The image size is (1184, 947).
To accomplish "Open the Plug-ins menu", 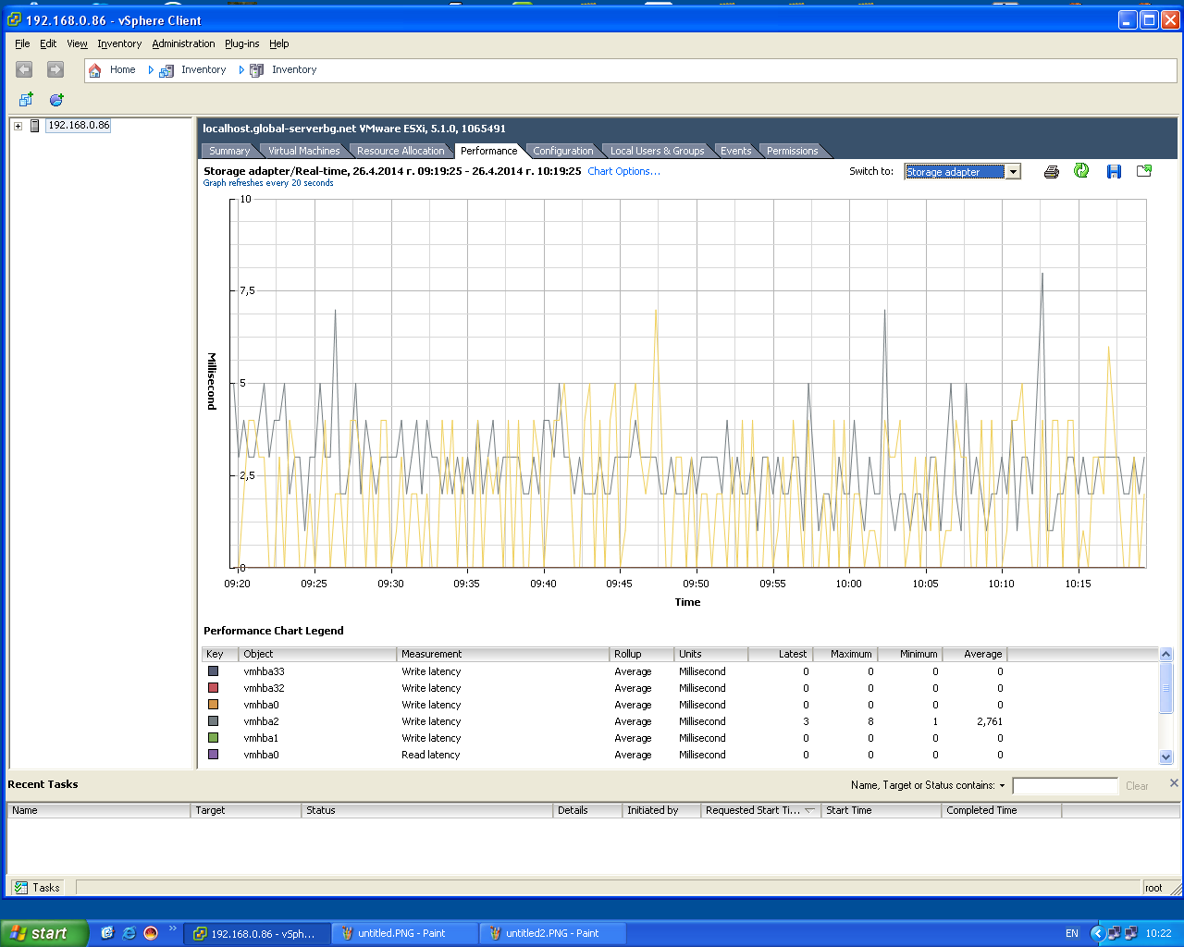I will coord(242,43).
